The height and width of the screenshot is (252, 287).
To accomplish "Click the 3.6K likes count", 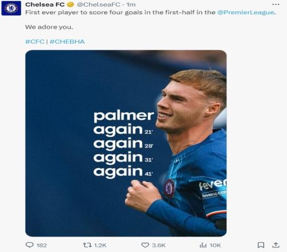I will click(158, 245).
